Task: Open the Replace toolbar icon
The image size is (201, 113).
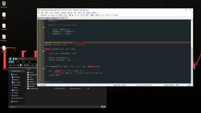Action: (73, 15)
